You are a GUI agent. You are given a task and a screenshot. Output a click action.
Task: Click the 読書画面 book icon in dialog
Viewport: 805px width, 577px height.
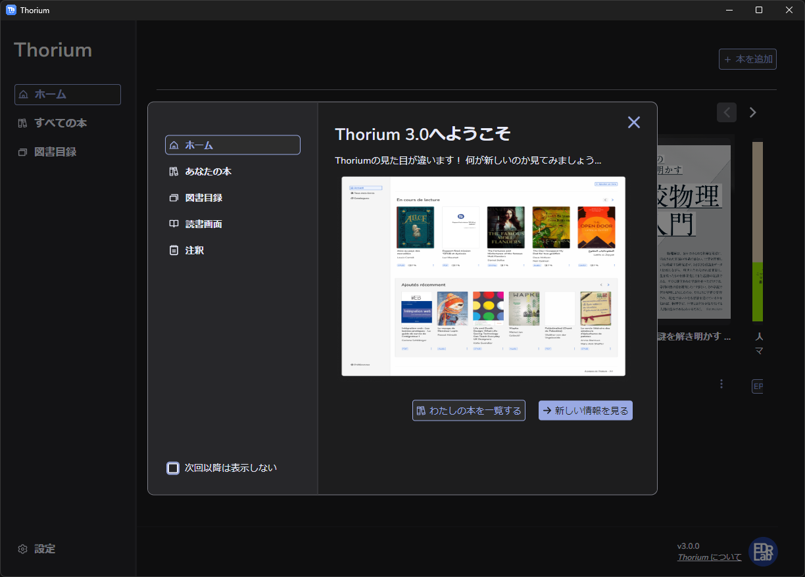[174, 224]
